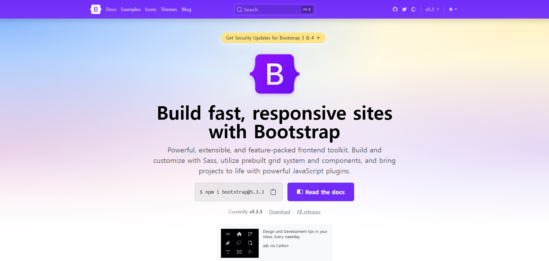Click the ads via Carbon link

click(x=276, y=246)
